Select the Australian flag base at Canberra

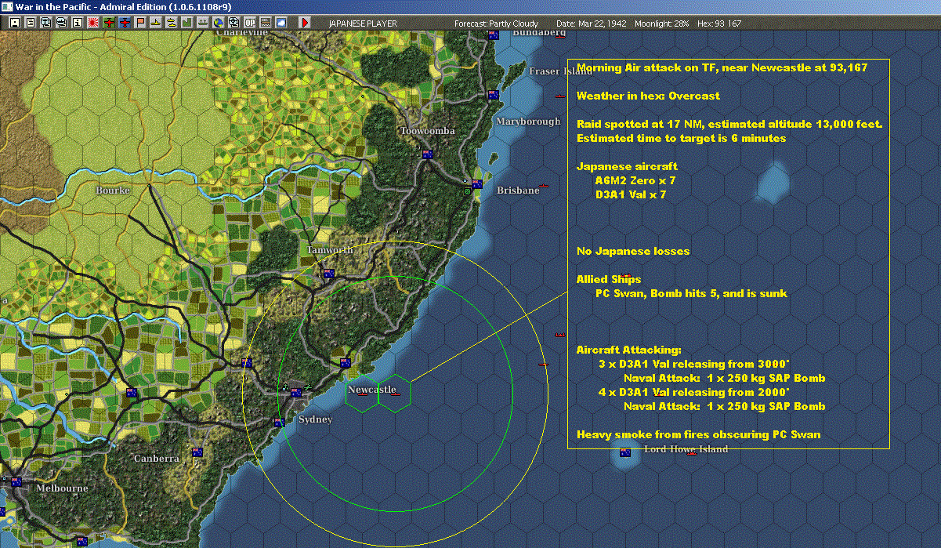coord(197,452)
